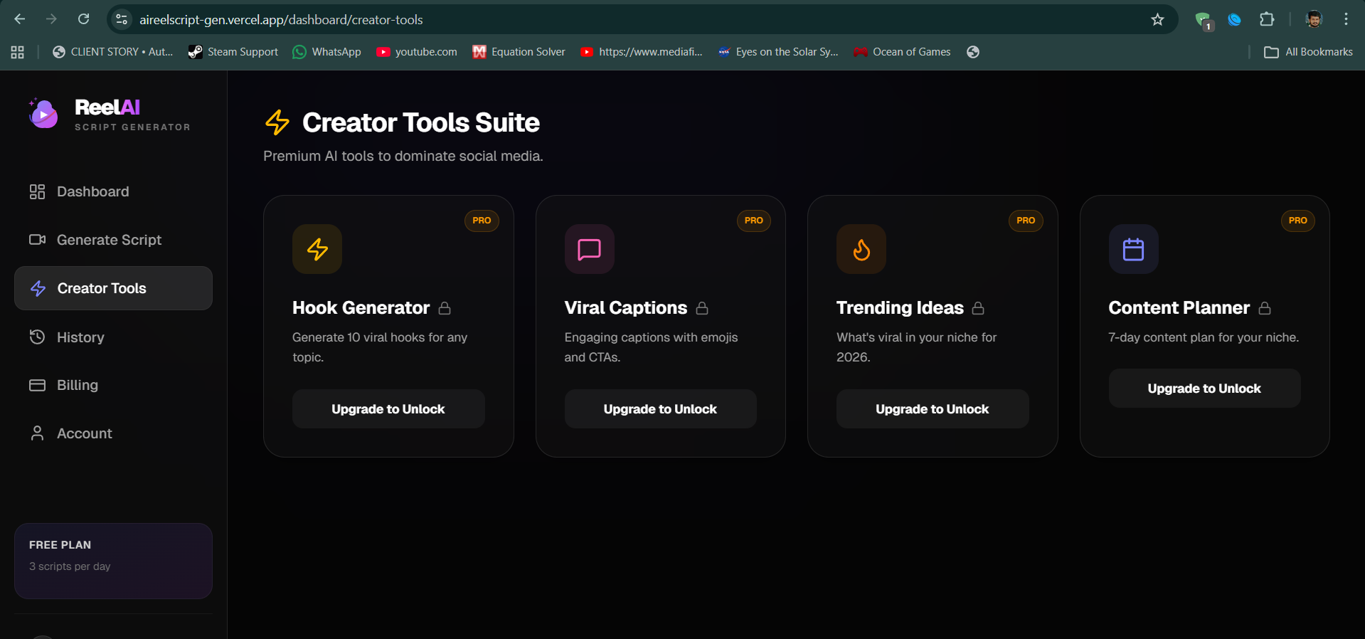The image size is (1365, 639).
Task: Click the Viral Captions title
Action: click(x=626, y=308)
